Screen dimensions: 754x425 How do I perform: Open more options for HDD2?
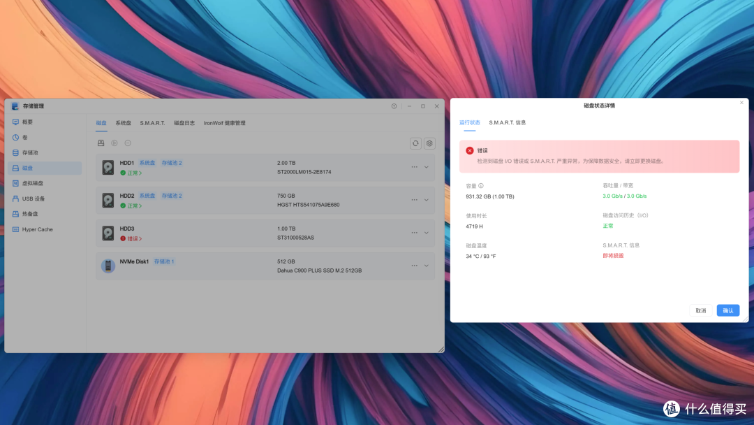414,200
